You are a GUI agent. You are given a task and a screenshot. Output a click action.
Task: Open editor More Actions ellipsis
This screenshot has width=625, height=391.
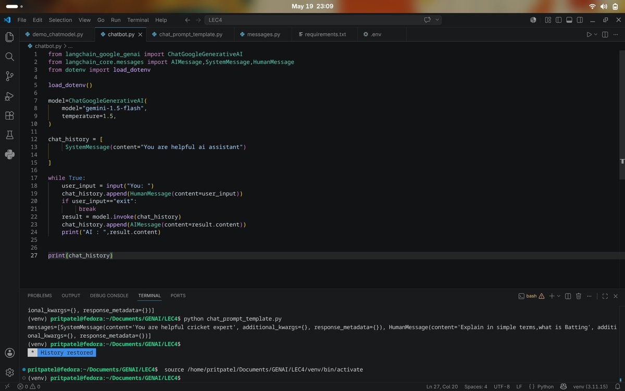pyautogui.click(x=616, y=34)
